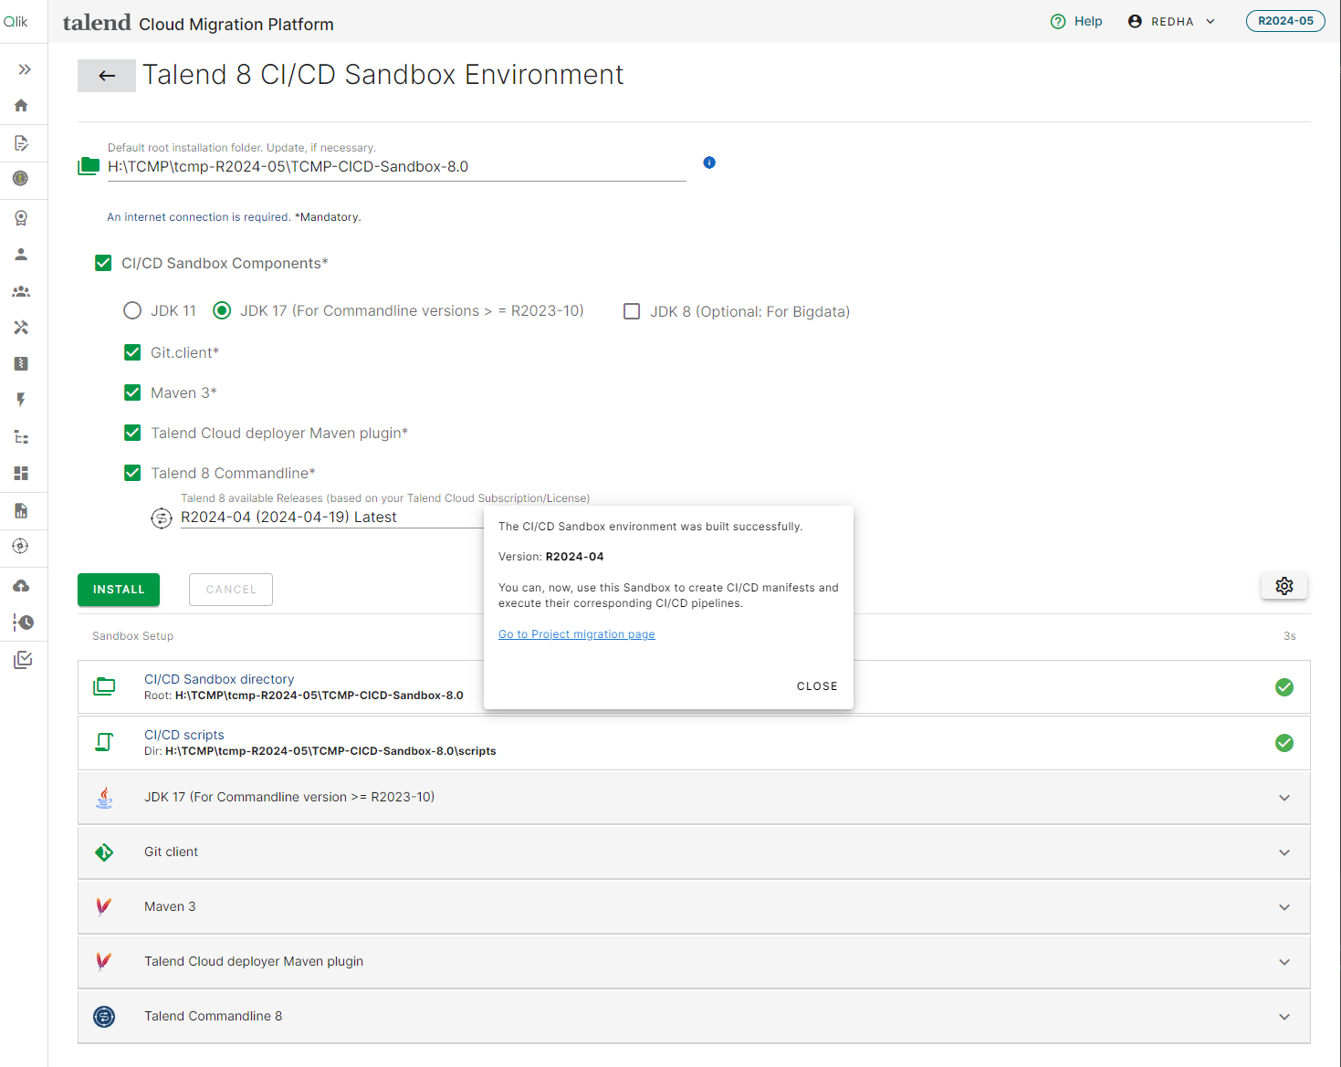
Task: Expand the Talend Commandline 8 chevron
Action: (1284, 1017)
